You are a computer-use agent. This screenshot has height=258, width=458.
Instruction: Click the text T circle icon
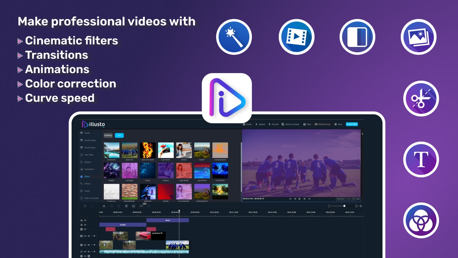pos(421,159)
